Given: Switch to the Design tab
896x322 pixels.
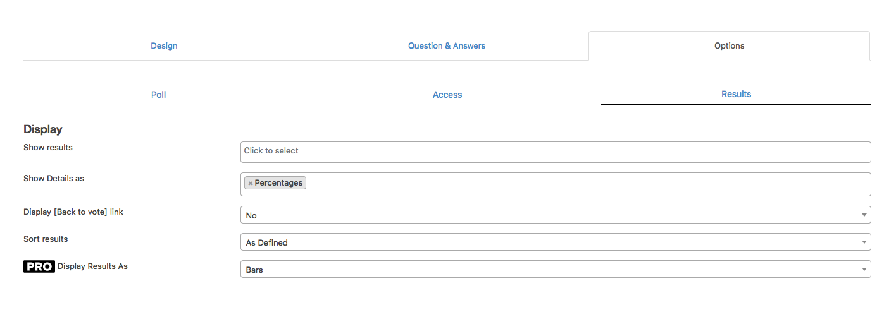Looking at the screenshot, I should click(164, 45).
